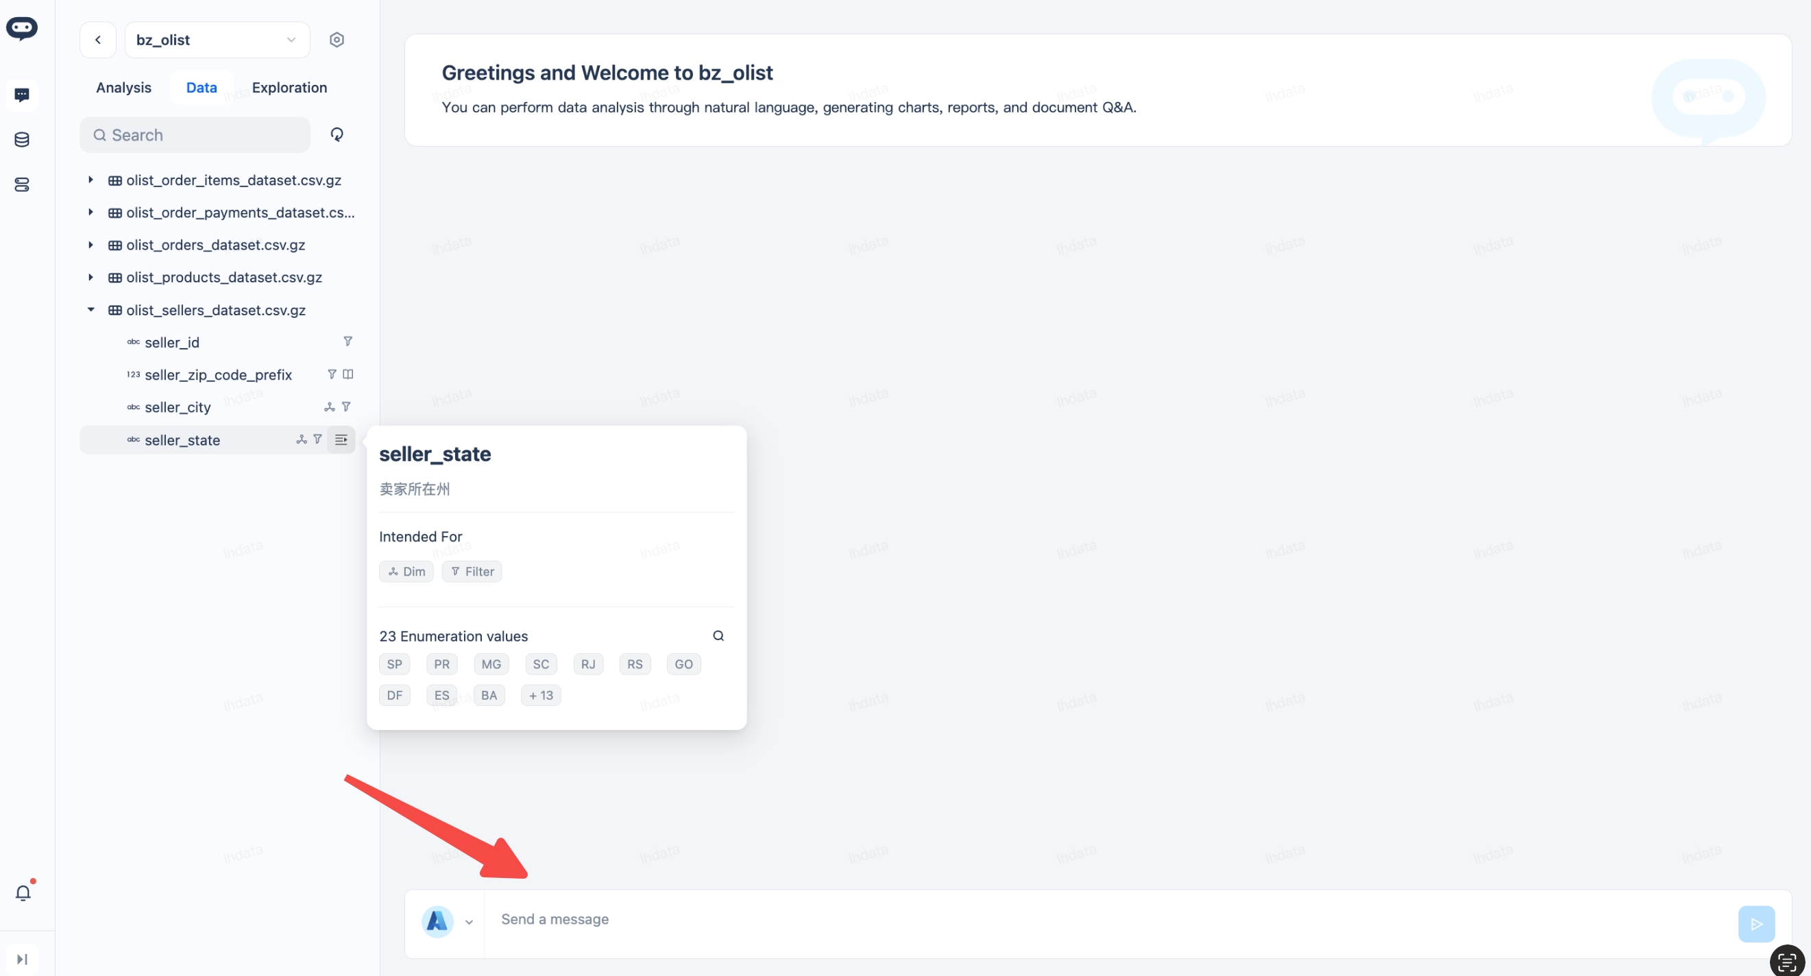Click the +13 more values button
Viewport: 1811px width, 976px height.
click(541, 695)
